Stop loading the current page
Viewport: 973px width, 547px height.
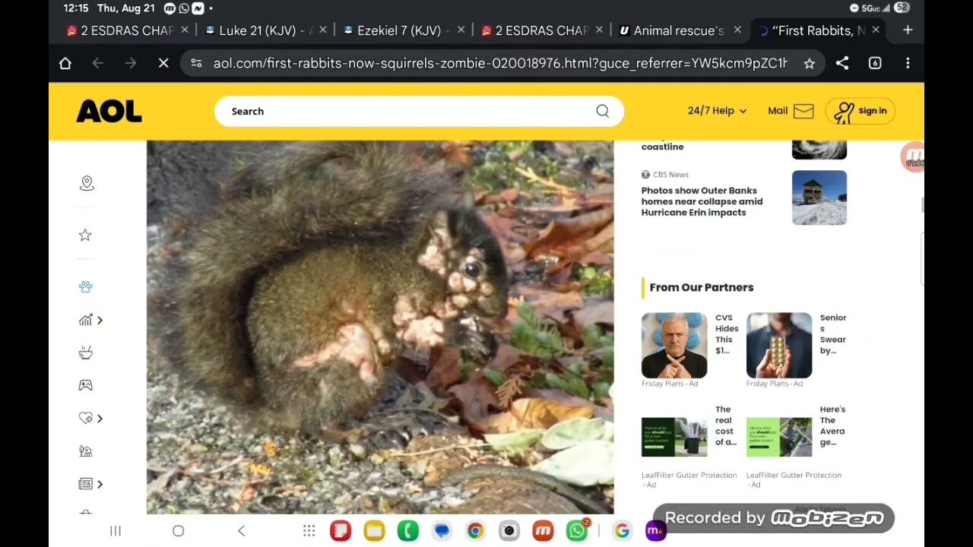[x=163, y=64]
